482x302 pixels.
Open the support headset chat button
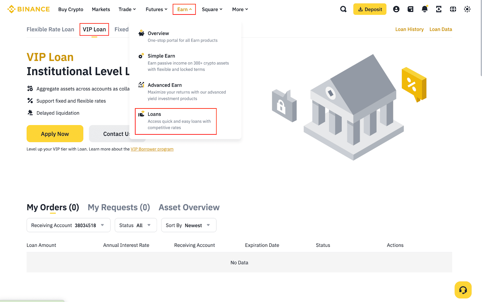(463, 290)
